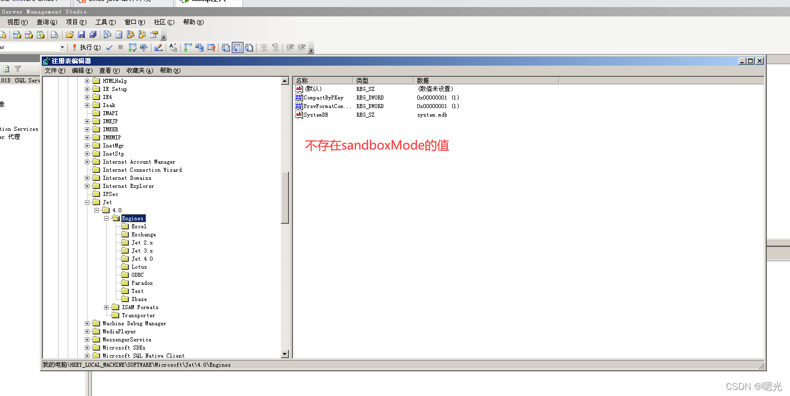Click Specify Values for Template Parameters icon
This screenshot has height=396, width=790.
pos(173,47)
